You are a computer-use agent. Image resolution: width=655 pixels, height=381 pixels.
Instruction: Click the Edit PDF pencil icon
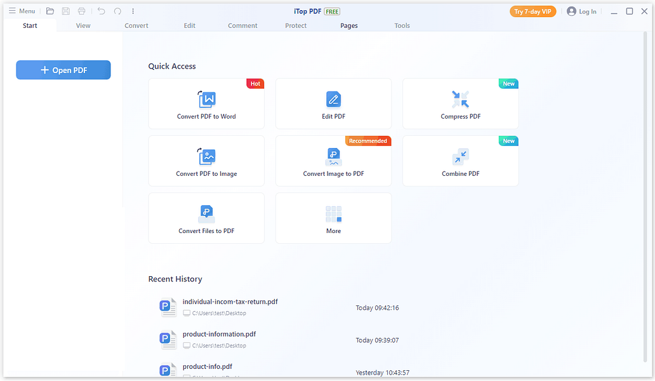(x=333, y=100)
